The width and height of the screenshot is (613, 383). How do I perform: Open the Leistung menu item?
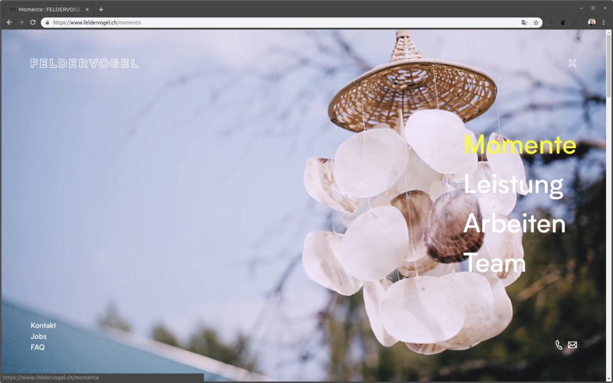[x=513, y=185]
